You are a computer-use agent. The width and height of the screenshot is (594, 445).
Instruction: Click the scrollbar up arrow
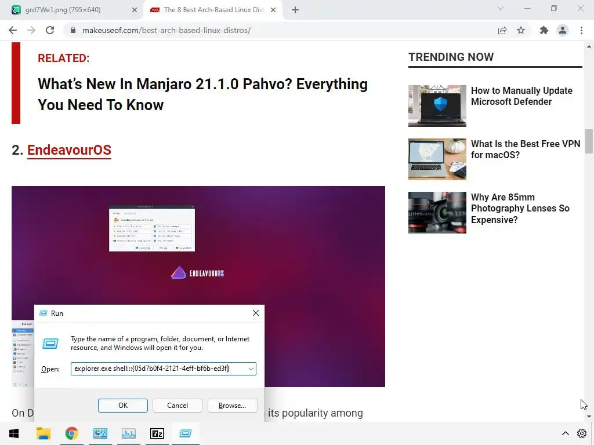click(x=589, y=46)
